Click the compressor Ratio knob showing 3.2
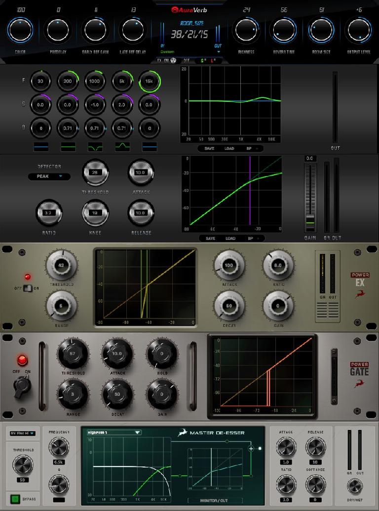379x511 pixels. (x=48, y=213)
